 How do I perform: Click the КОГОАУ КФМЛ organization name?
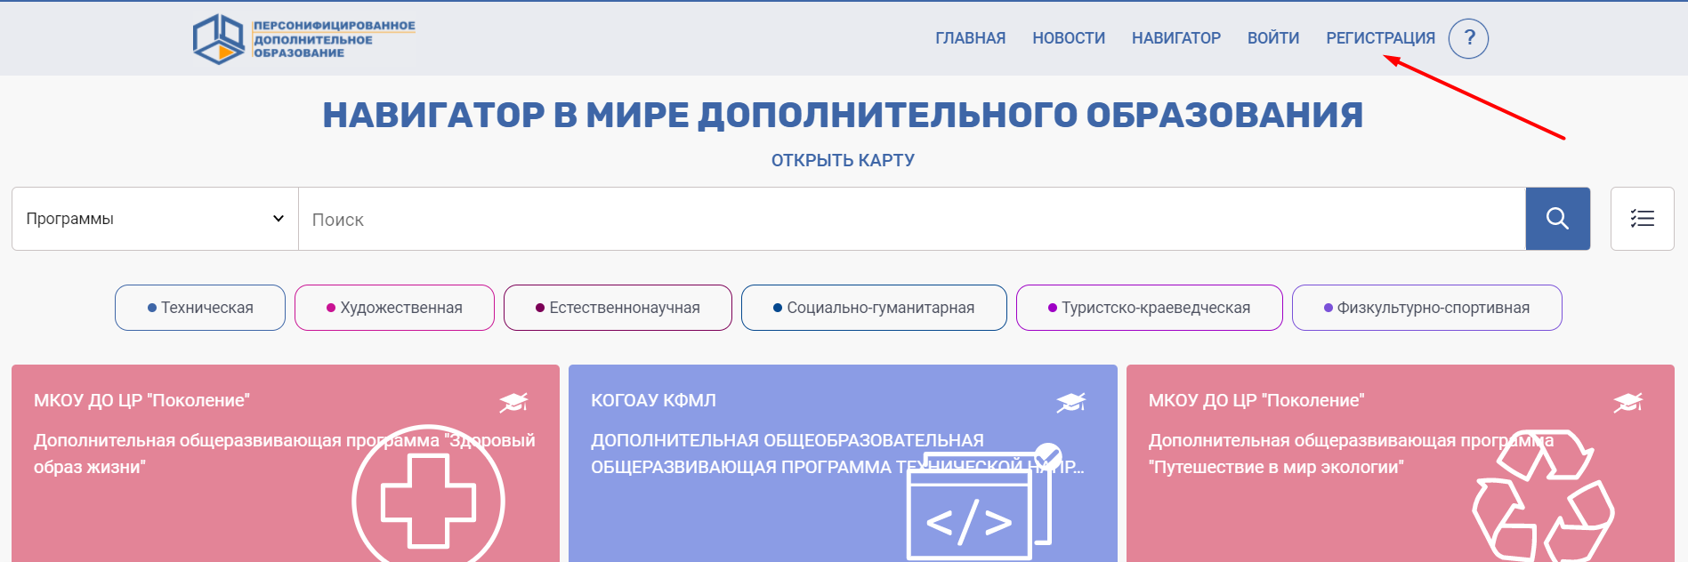tap(653, 401)
